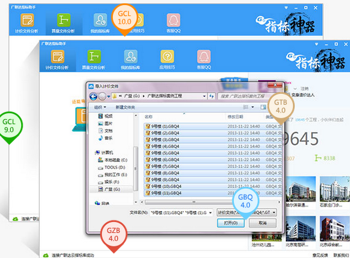Expand the address bar path dropdown
The image size is (350, 258).
pyautogui.click(x=204, y=96)
